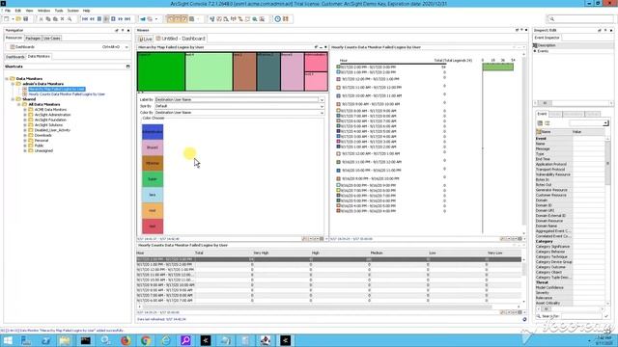Open the dropdown in Event inspector toolbar
The image size is (618, 347).
[605, 123]
